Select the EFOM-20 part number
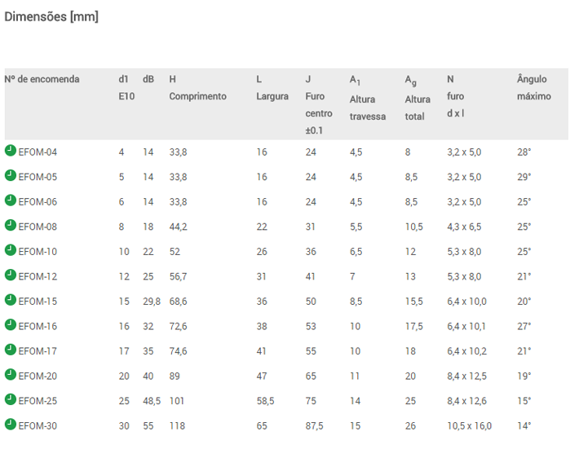This screenshot has width=570, height=458. click(x=38, y=377)
